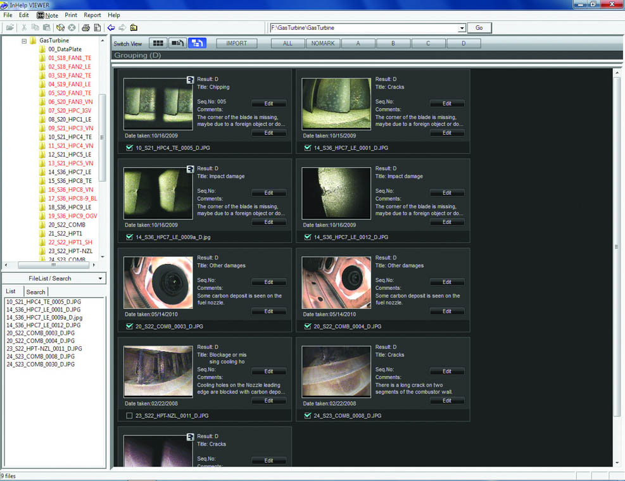
Task: Filter images by grade A button
Action: (x=358, y=44)
